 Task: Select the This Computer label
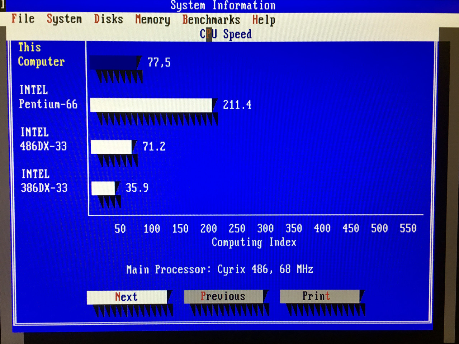pos(41,54)
